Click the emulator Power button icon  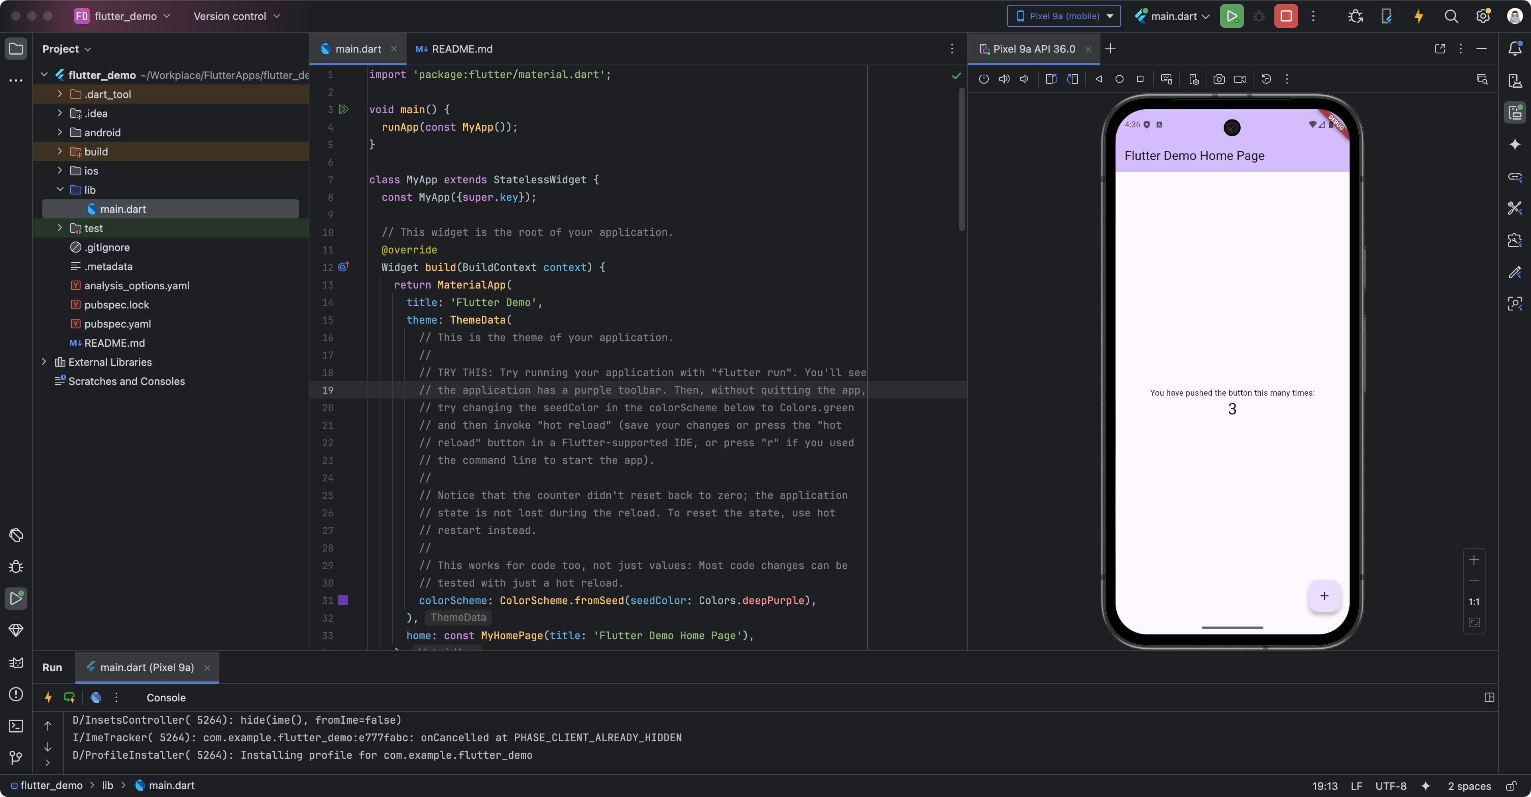pos(984,79)
